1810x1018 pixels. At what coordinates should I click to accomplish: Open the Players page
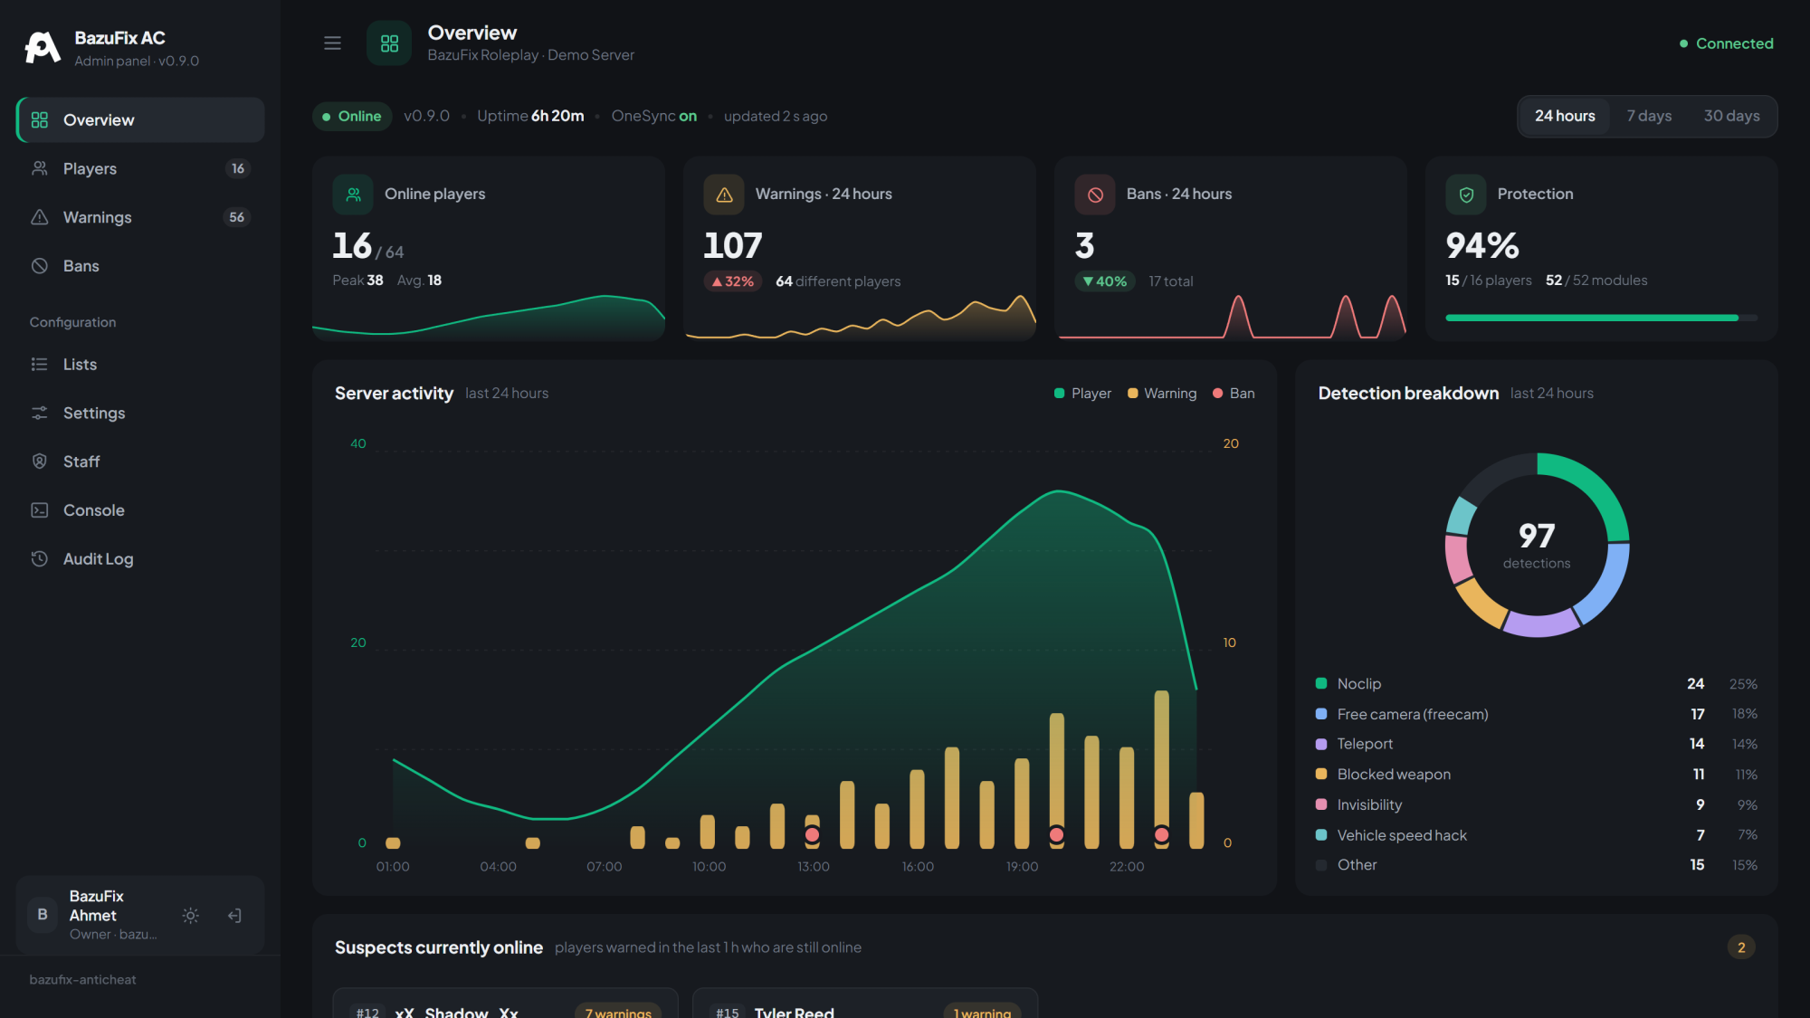140,168
